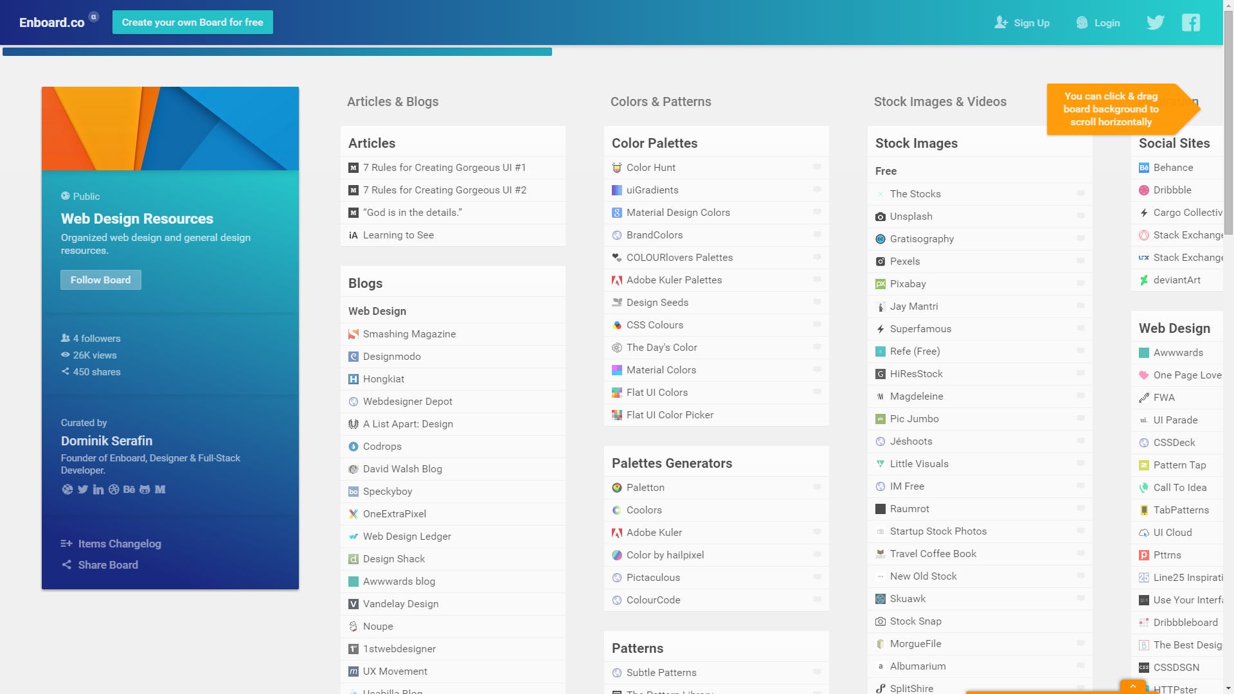
Task: Click the Hongkiat icon
Action: 353,379
